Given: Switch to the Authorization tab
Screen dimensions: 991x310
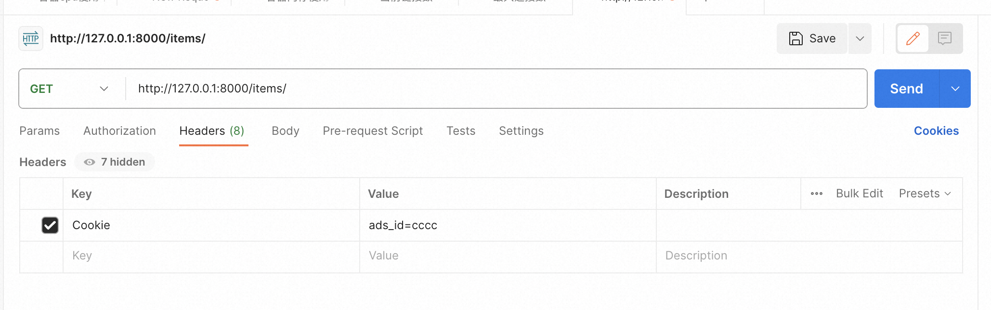Looking at the screenshot, I should pos(119,131).
